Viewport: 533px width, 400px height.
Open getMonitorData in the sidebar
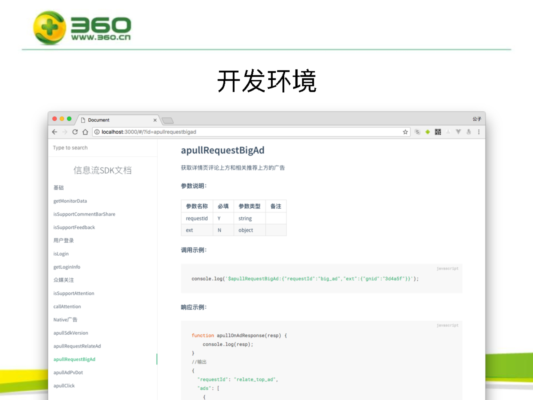point(70,201)
